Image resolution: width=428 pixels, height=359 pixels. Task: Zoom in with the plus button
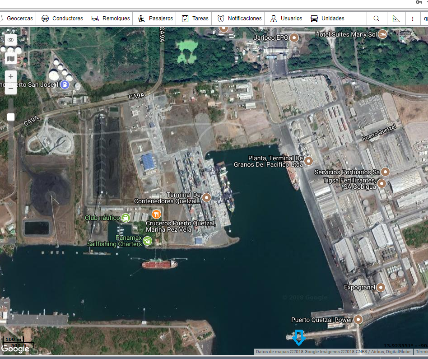(11, 76)
